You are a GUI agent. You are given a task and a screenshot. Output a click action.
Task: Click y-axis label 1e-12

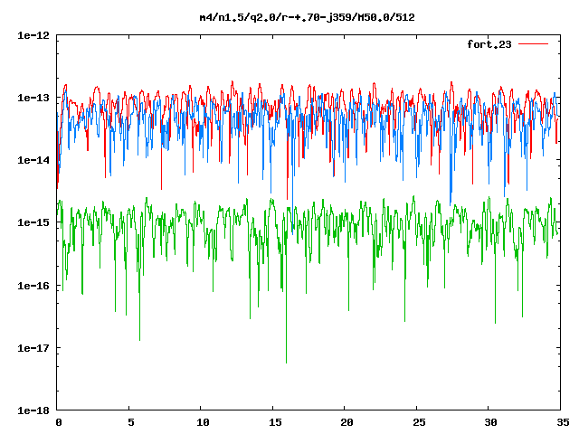[33, 35]
